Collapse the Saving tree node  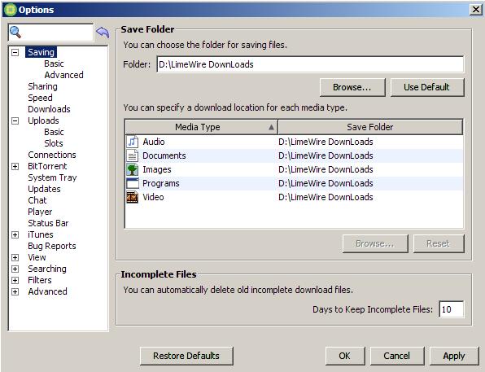pyautogui.click(x=15, y=52)
